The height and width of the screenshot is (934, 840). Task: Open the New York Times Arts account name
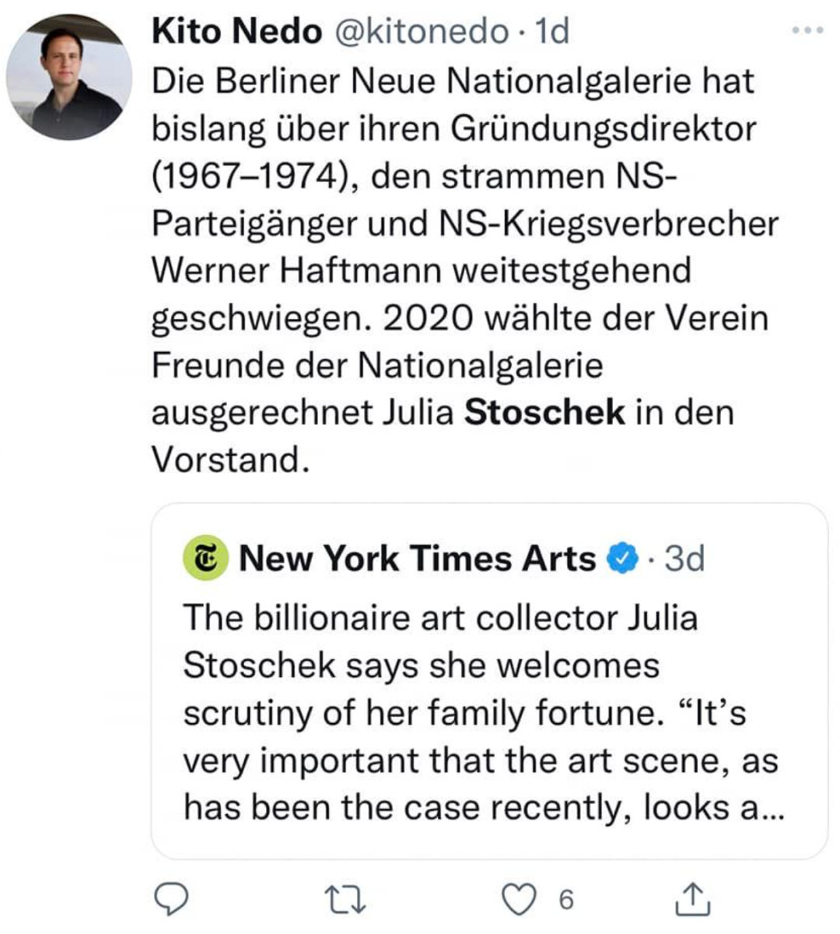(417, 559)
